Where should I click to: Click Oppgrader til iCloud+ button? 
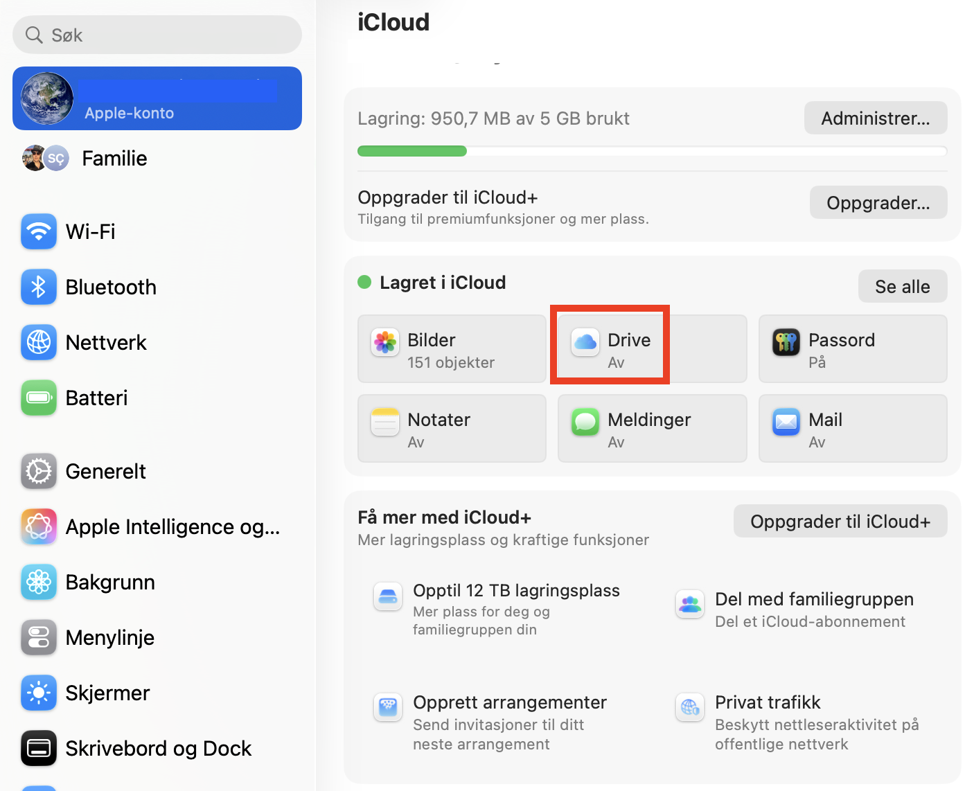(840, 521)
